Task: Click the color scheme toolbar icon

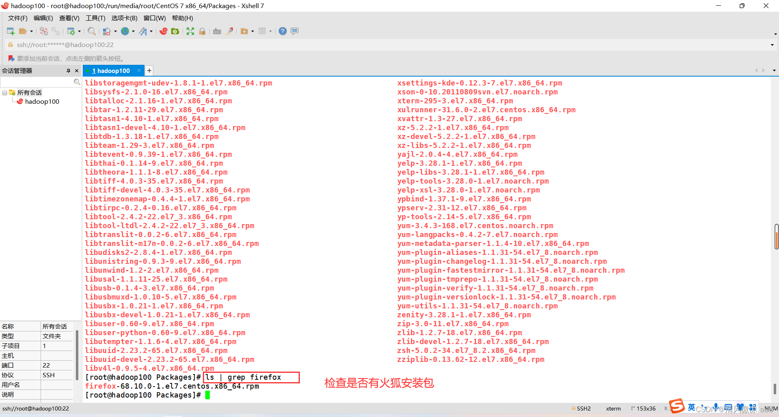Action: pos(107,31)
